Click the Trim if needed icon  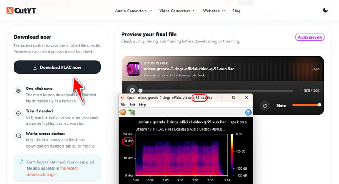click(x=18, y=113)
